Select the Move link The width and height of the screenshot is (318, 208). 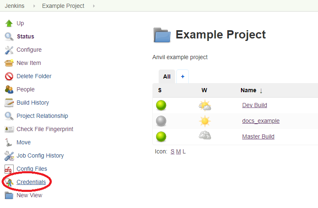tap(24, 142)
